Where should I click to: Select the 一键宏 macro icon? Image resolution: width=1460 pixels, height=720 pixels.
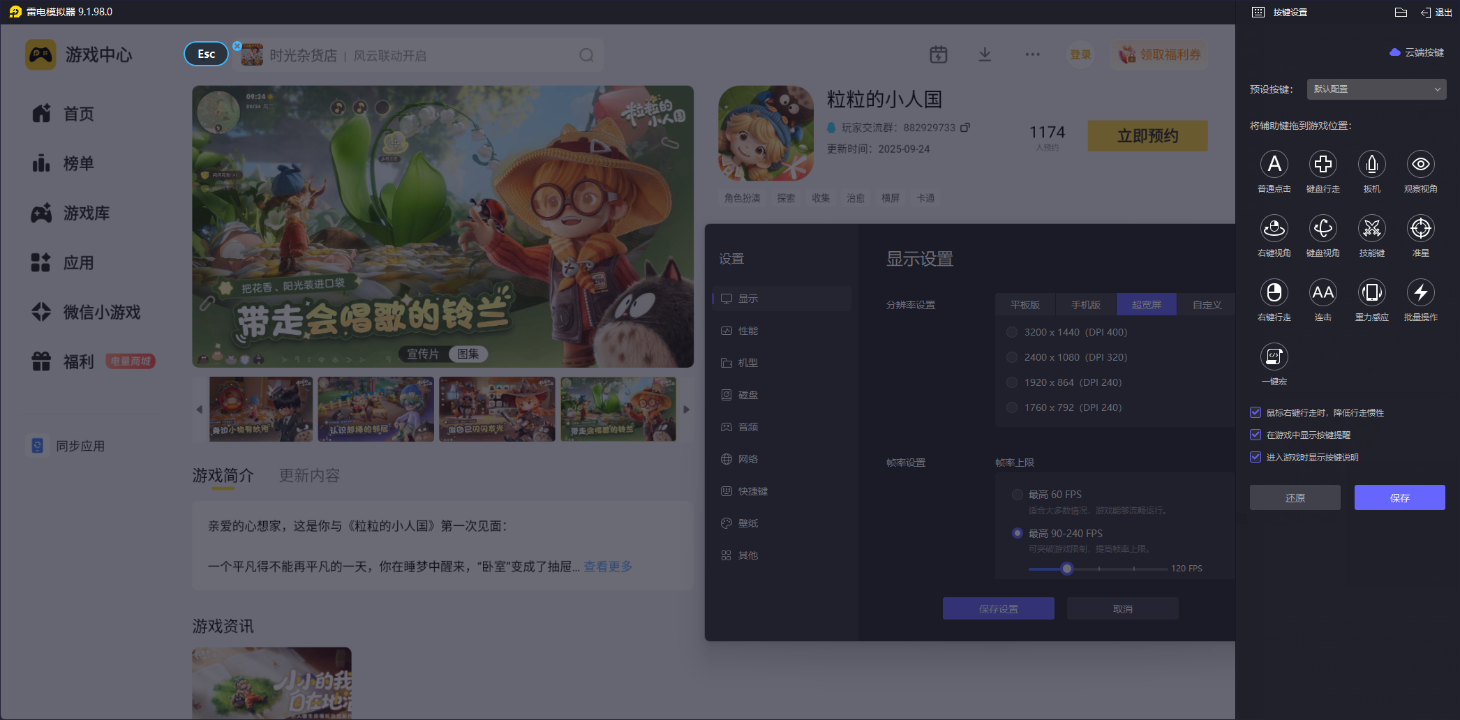tap(1274, 357)
